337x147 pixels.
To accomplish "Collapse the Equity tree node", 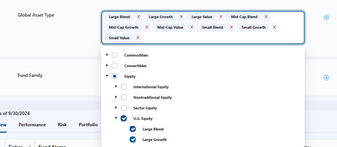I will (107, 76).
